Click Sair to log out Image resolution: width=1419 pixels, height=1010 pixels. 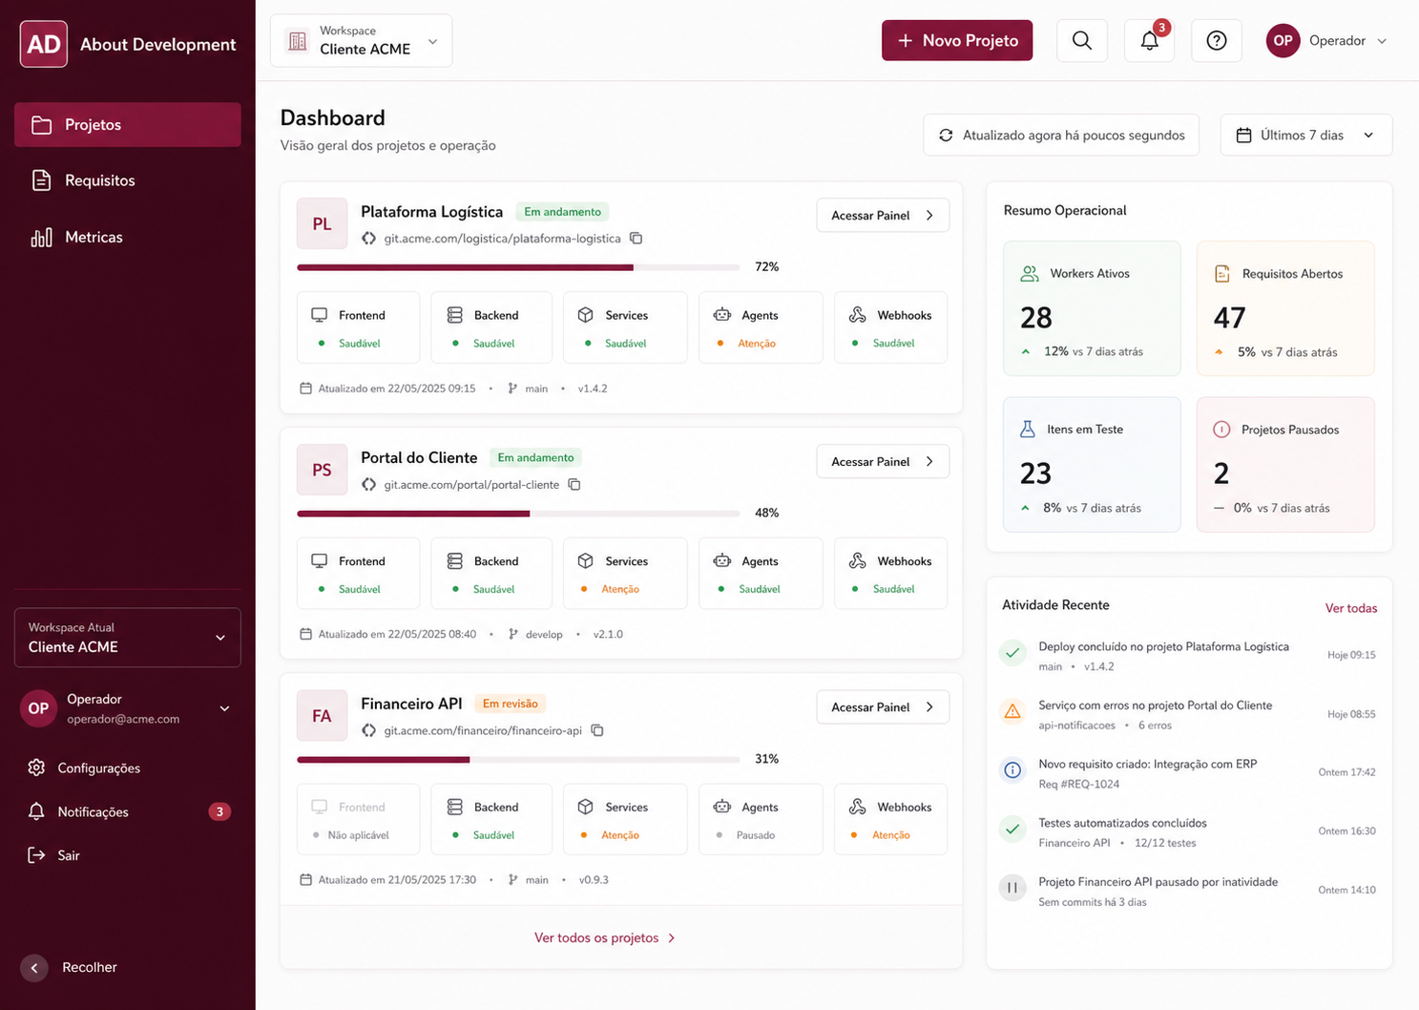tap(54, 855)
